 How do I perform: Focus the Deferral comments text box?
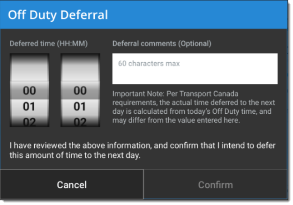point(195,69)
